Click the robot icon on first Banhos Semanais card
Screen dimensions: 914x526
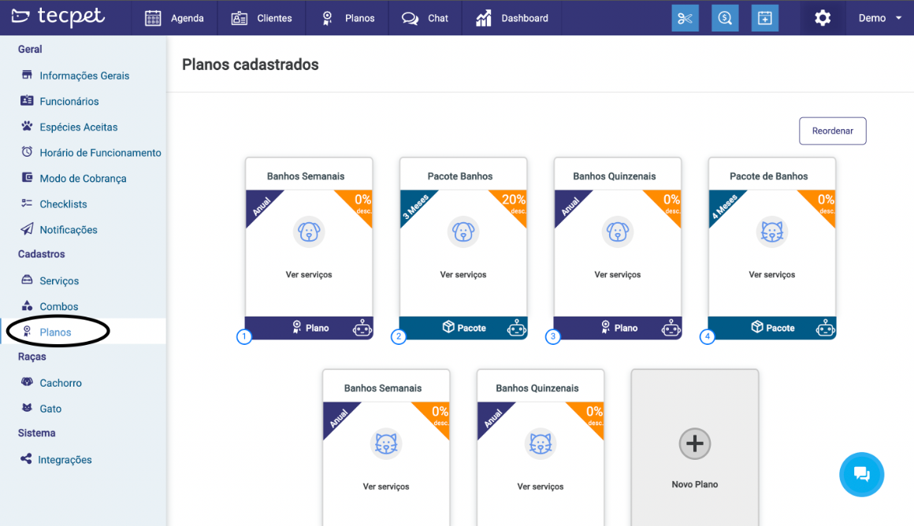[x=362, y=328]
